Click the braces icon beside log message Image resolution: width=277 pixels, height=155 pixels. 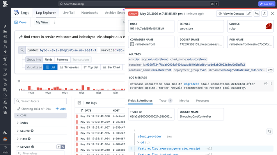[x=266, y=84]
